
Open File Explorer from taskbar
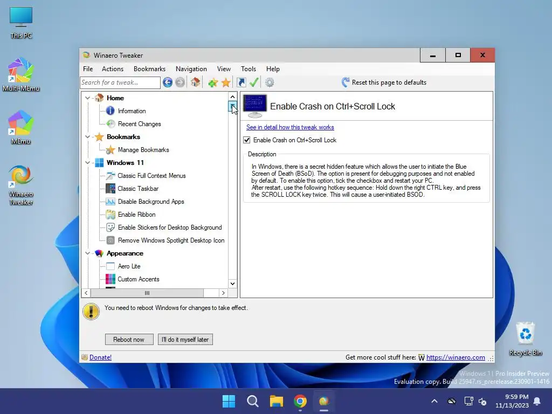coord(277,401)
